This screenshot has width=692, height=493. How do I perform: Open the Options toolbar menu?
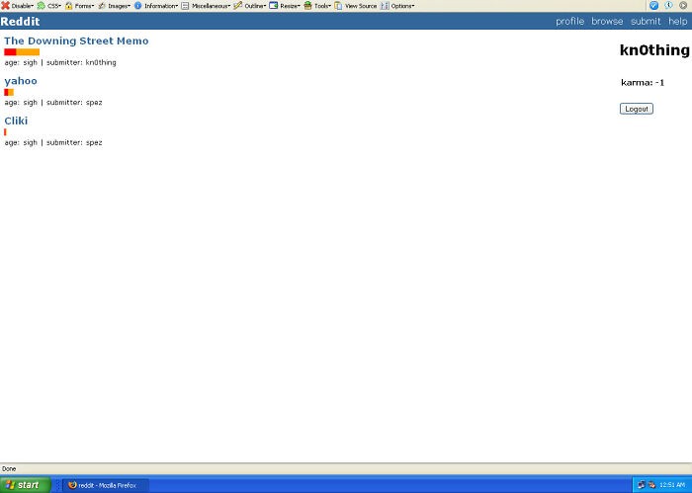[398, 6]
